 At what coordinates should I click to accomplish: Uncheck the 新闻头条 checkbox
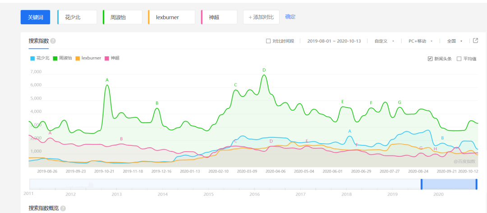(x=430, y=59)
